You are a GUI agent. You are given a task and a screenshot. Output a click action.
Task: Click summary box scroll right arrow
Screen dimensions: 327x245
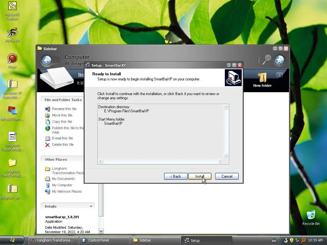pyautogui.click(x=220, y=161)
